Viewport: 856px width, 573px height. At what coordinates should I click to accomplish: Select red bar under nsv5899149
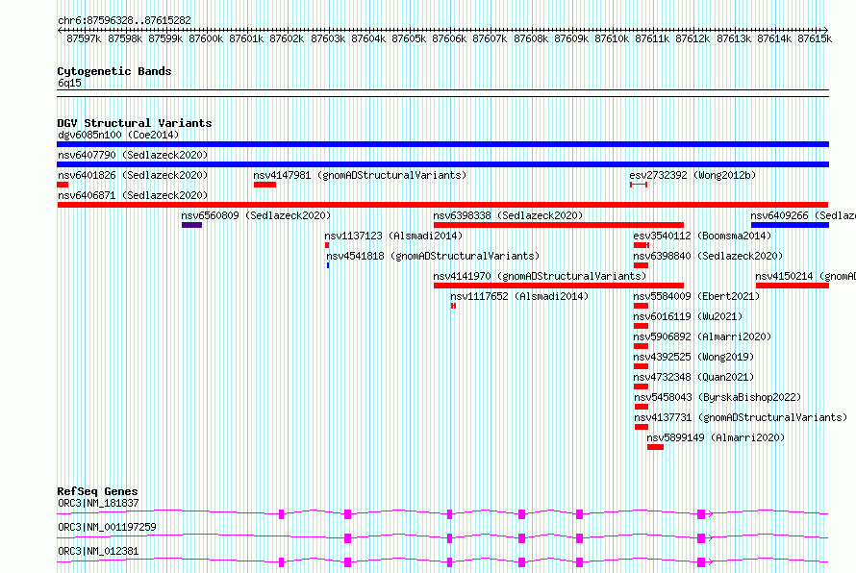[656, 447]
